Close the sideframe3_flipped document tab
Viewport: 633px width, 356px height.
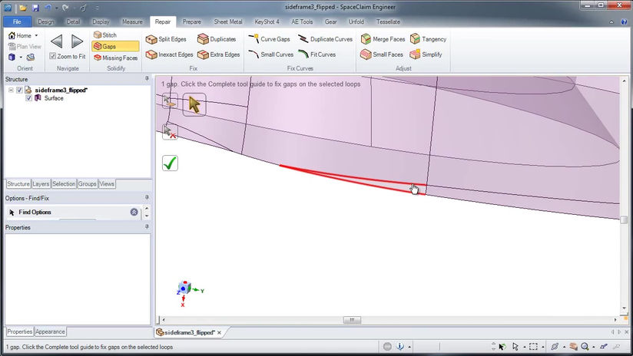click(x=219, y=333)
